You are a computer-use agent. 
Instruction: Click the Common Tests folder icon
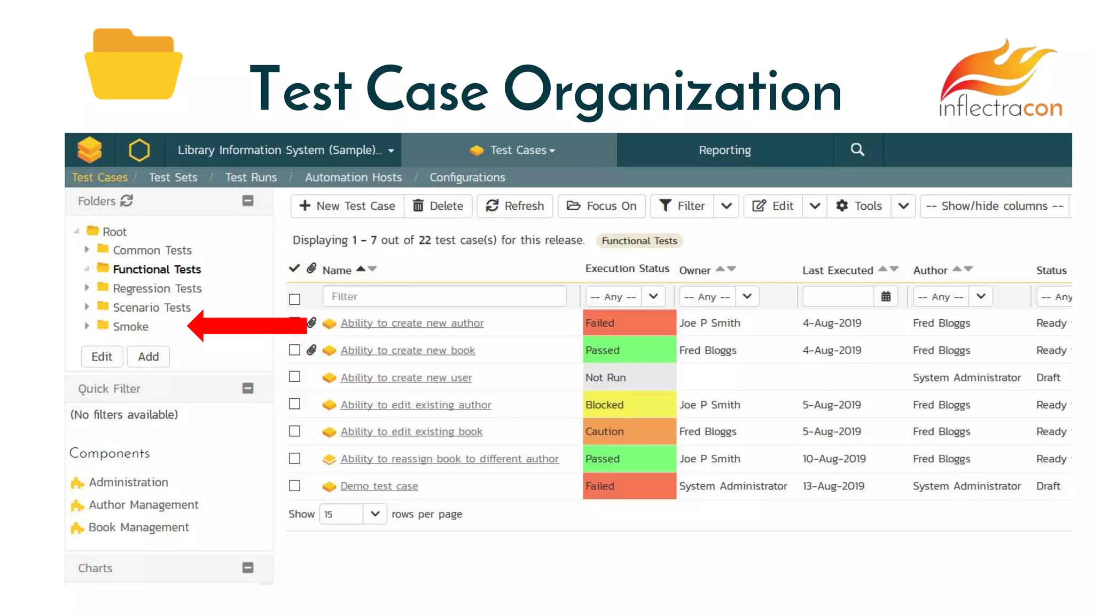pos(103,249)
